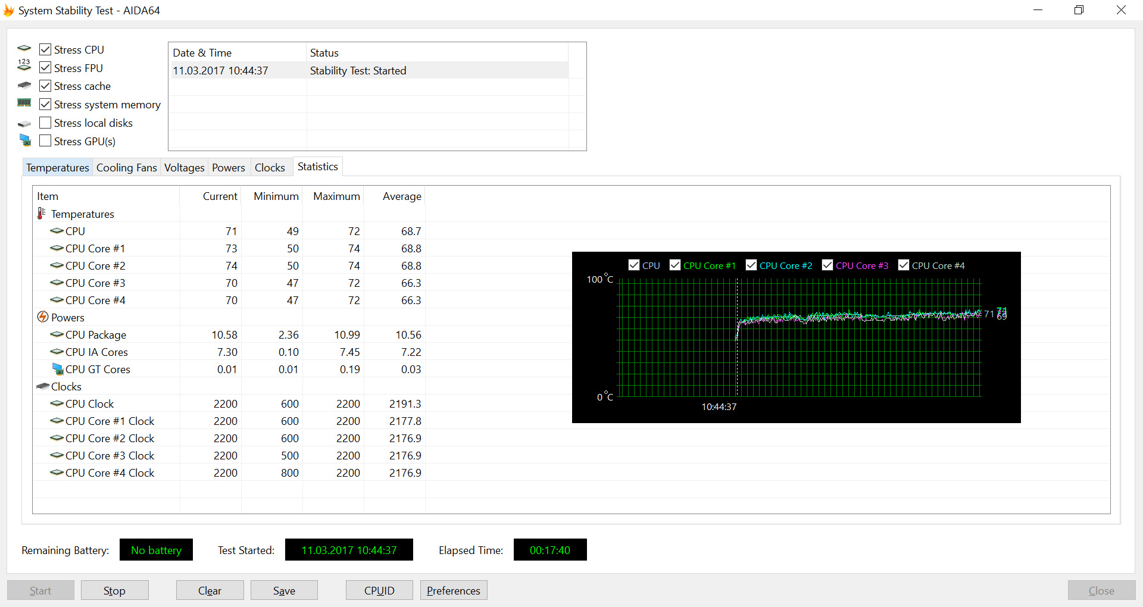This screenshot has width=1143, height=607.
Task: Click the Maximum column header
Action: coord(333,196)
